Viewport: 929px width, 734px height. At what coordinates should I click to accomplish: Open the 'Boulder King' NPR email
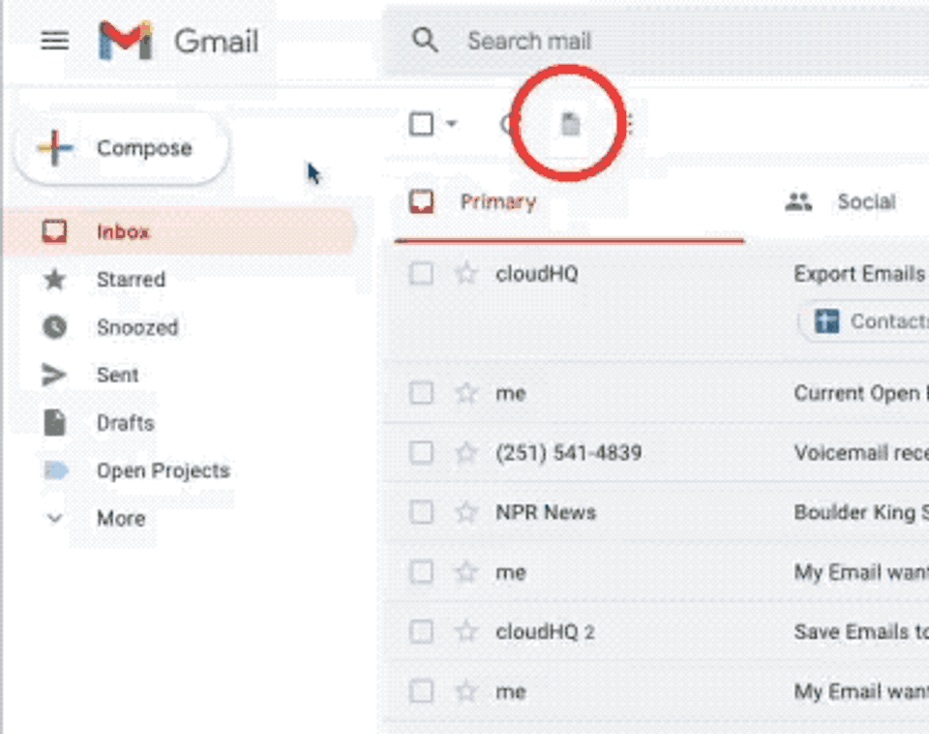(x=860, y=512)
